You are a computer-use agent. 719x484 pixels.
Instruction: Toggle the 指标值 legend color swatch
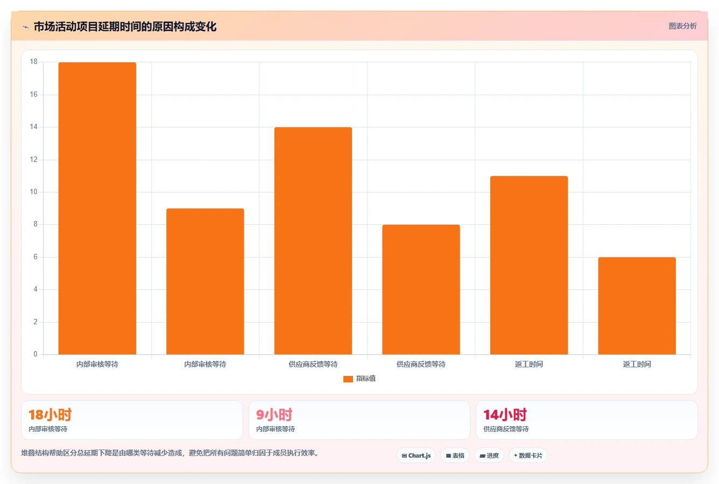348,379
